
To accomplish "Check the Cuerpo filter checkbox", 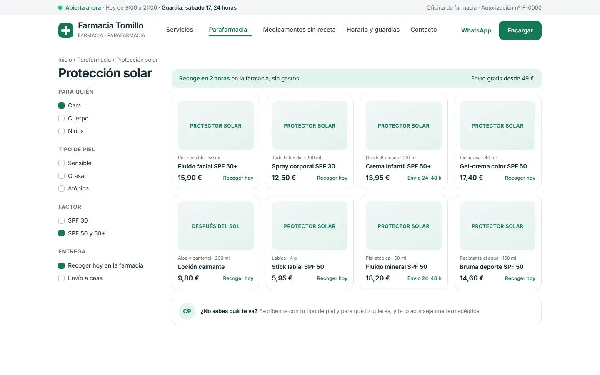I will point(62,118).
